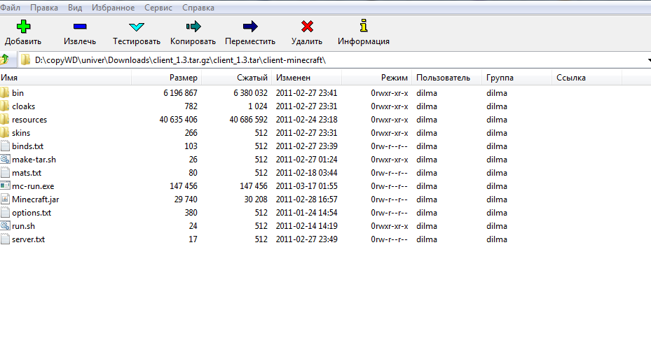651x350 pixels.
Task: Select the file name Minecraft.jar
Action: 35,199
